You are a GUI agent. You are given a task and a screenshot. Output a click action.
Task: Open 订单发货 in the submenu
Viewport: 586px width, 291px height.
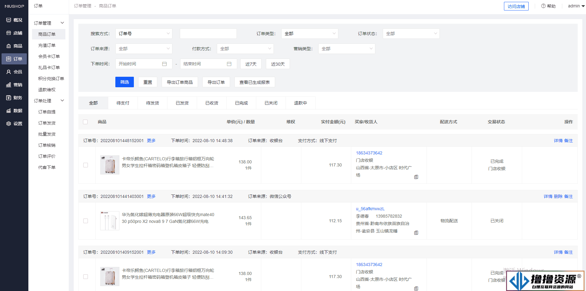point(47,123)
